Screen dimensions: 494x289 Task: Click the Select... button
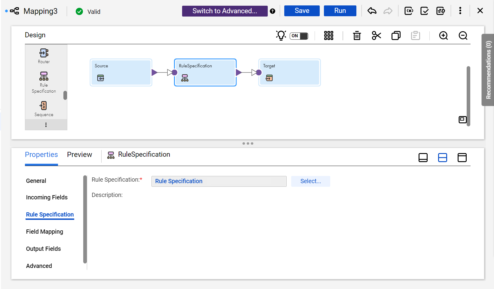[311, 181]
